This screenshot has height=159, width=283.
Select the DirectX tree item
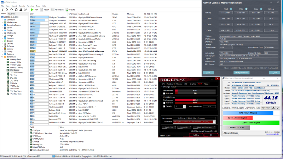[10, 41]
